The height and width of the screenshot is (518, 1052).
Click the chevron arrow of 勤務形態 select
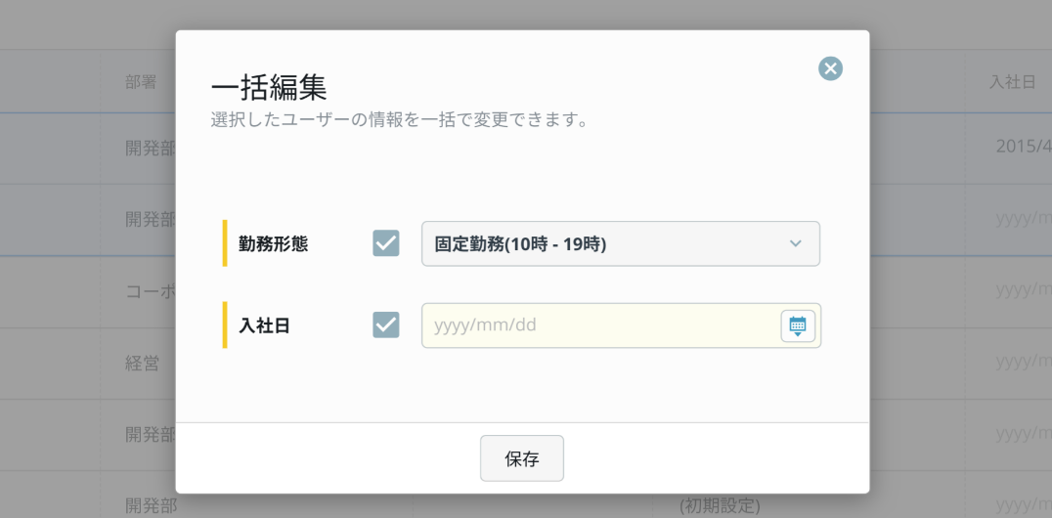pyautogui.click(x=795, y=243)
